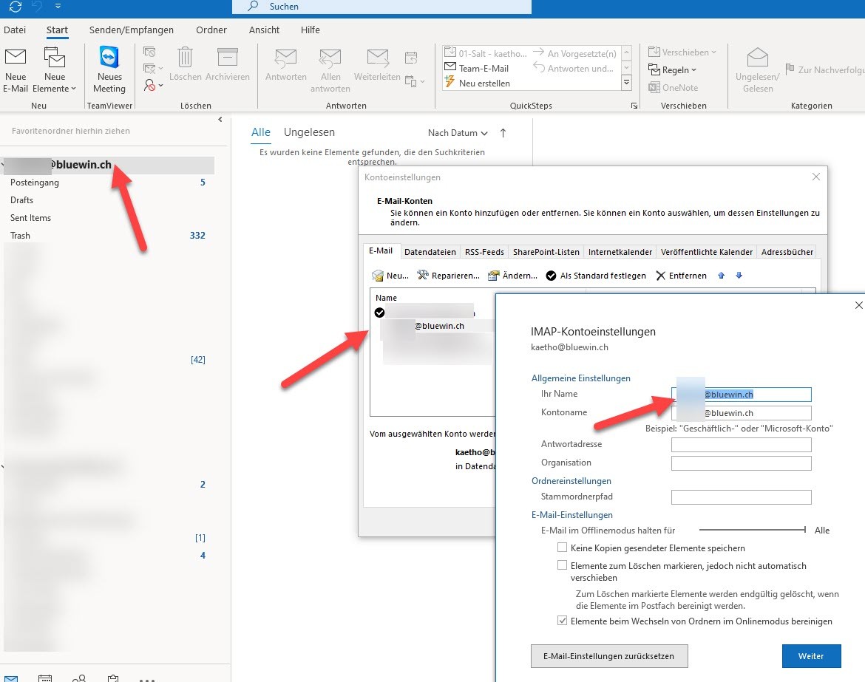Viewport: 865px width, 682px height.
Task: Toggle sort order arrow in message list
Action: pos(503,133)
